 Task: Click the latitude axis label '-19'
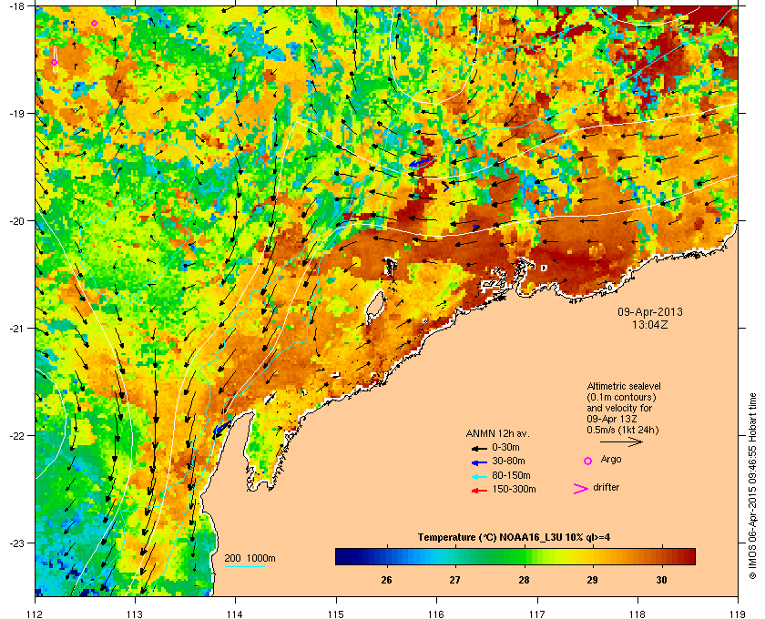click(x=17, y=114)
